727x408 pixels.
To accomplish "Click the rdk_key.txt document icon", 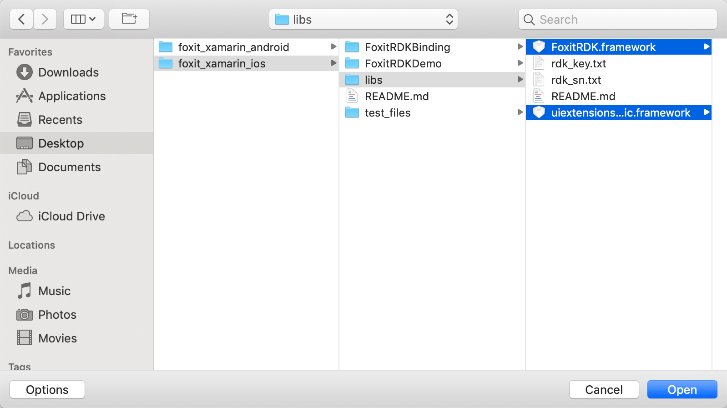I will [539, 63].
